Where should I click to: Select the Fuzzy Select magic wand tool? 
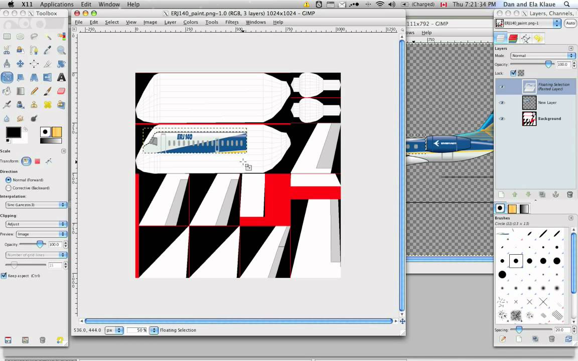click(48, 37)
